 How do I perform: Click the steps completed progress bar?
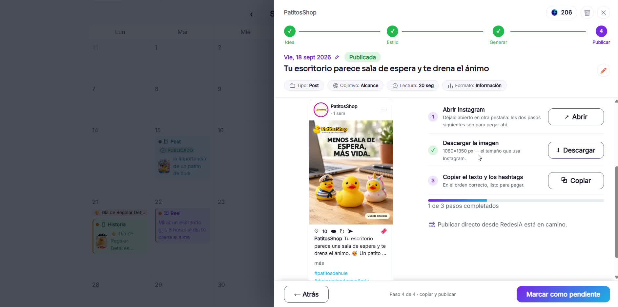coord(516,200)
